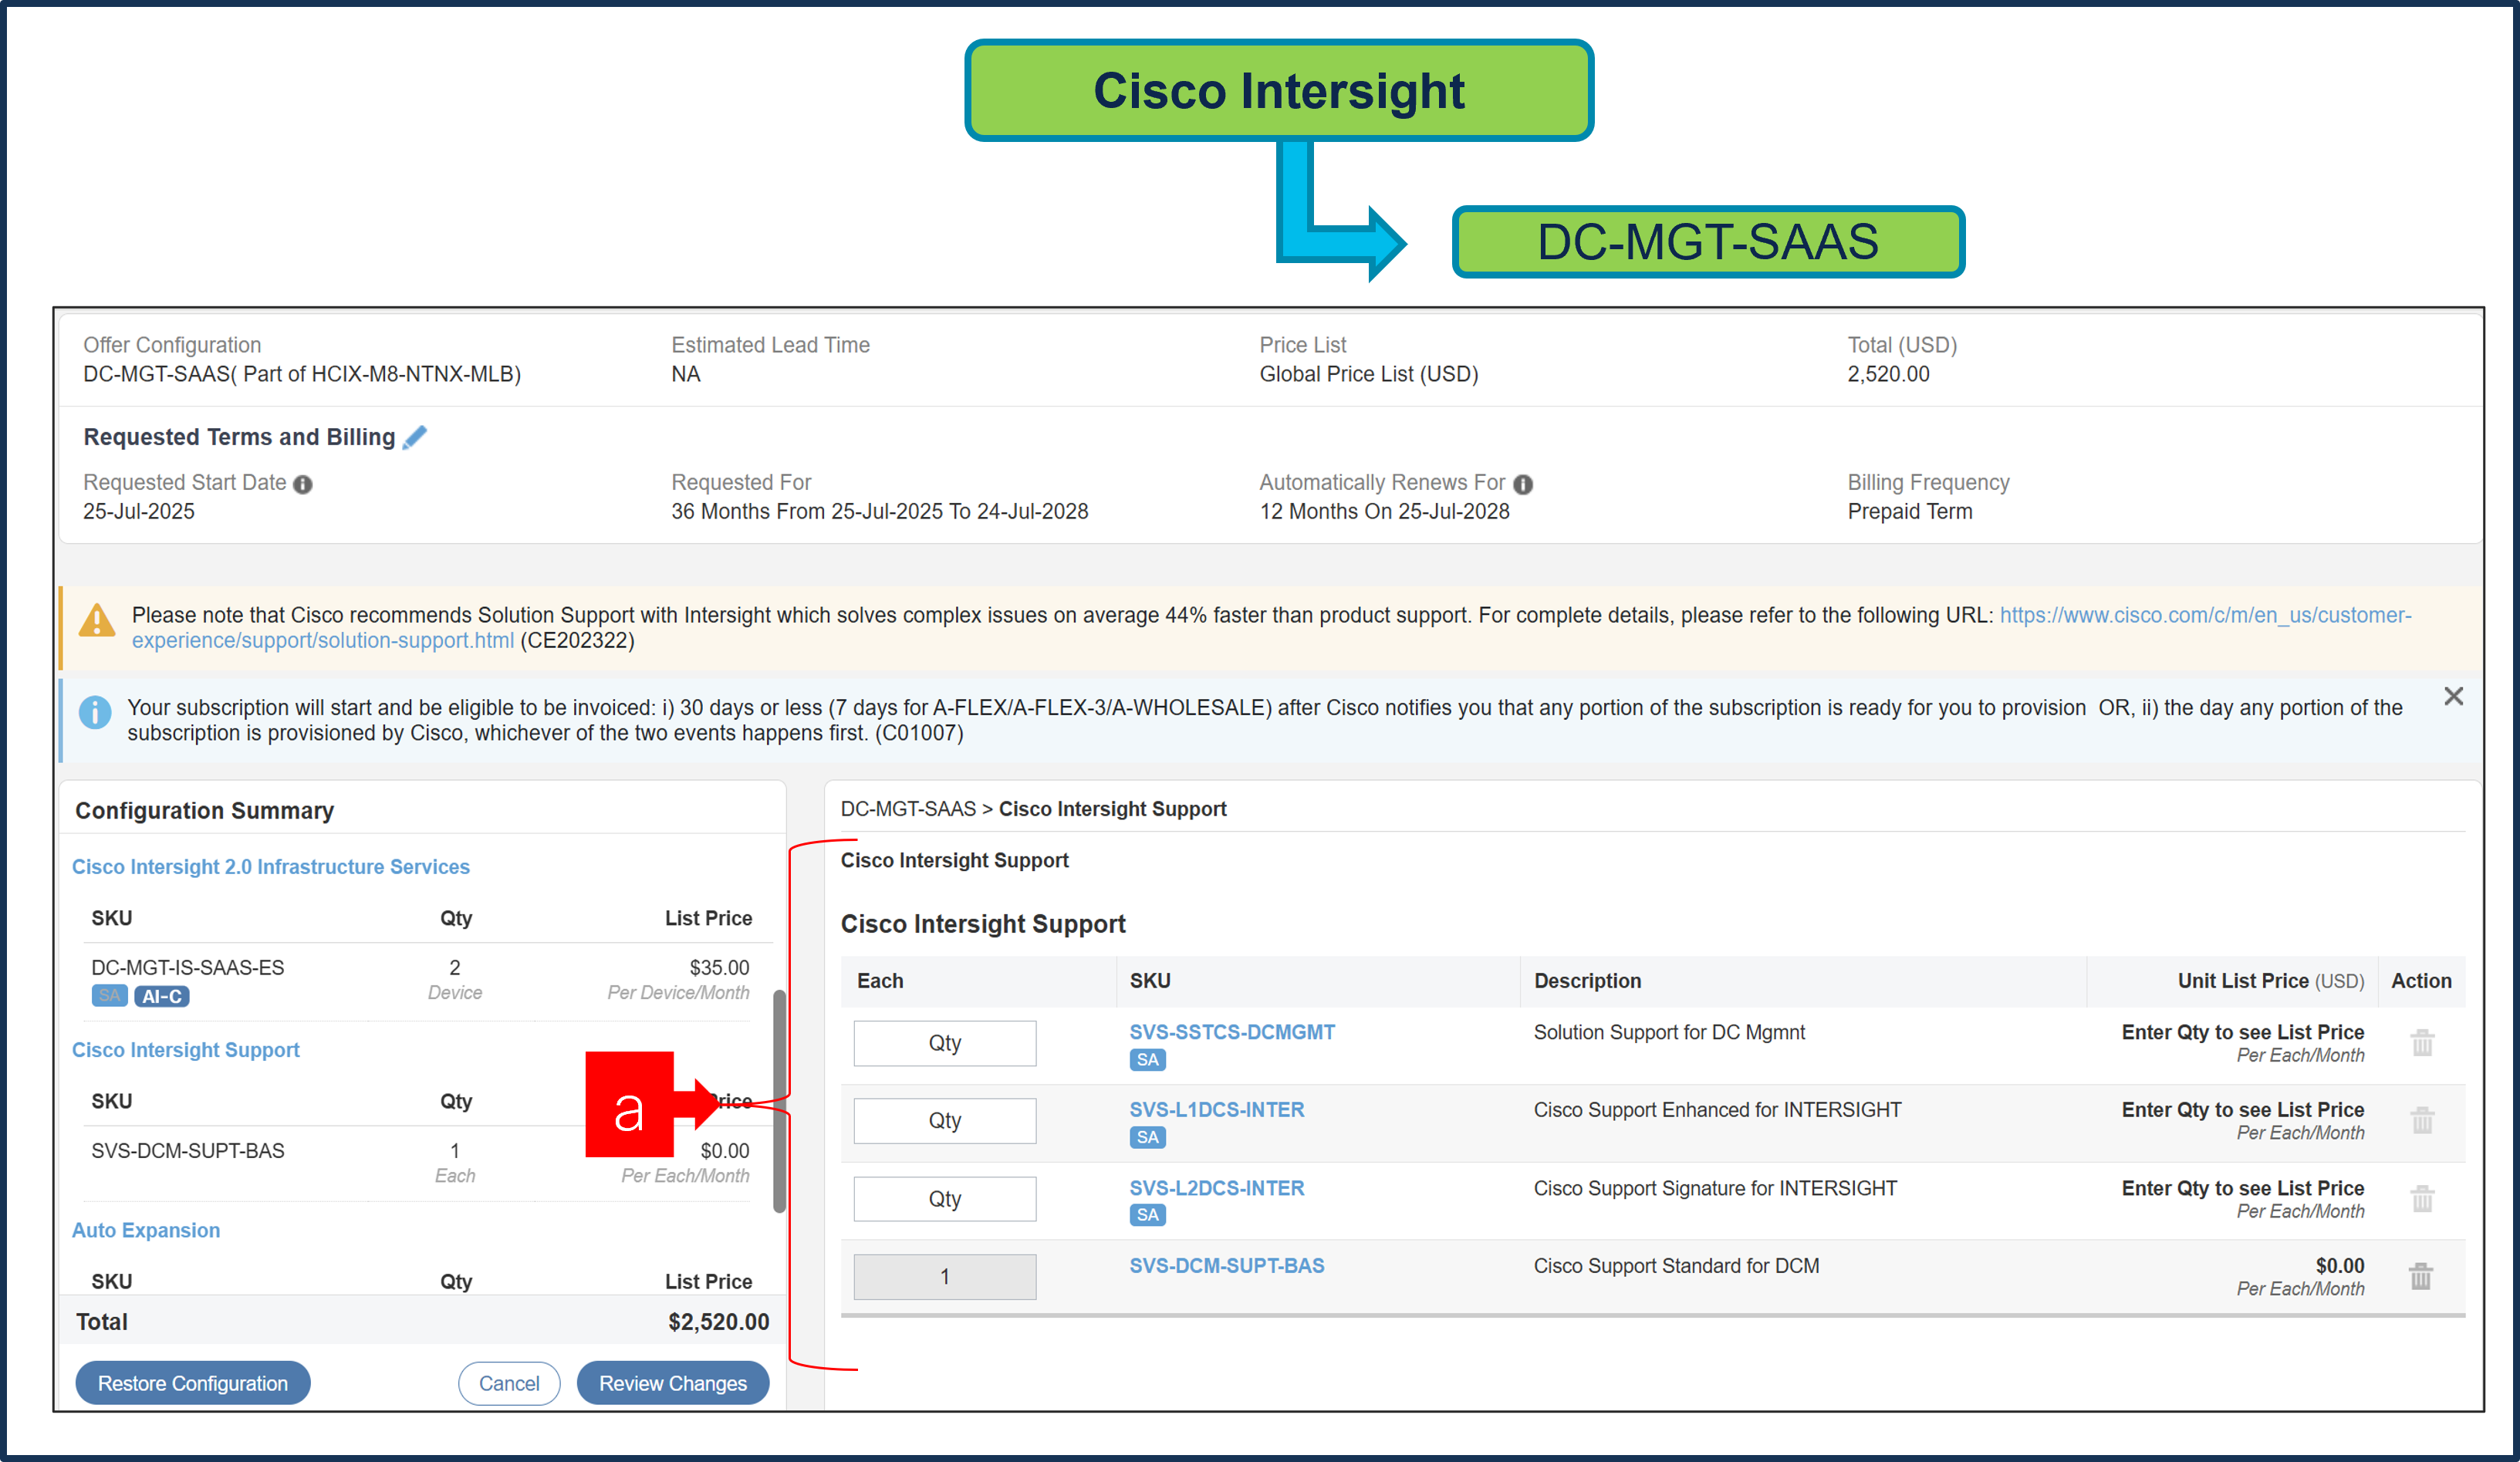The height and width of the screenshot is (1462, 2520).
Task: Delete the SVS-L1DCS-INTER row via trash icon
Action: point(2422,1121)
